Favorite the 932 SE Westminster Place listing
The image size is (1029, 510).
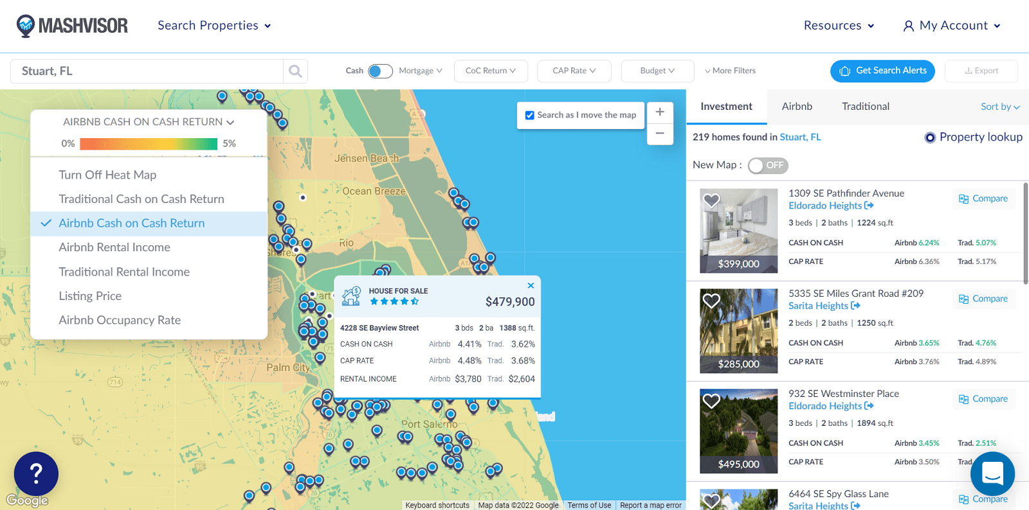click(711, 401)
